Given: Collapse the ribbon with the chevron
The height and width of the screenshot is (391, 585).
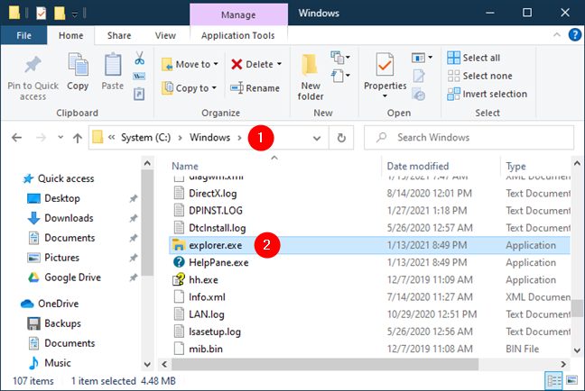Looking at the screenshot, I should (x=557, y=35).
